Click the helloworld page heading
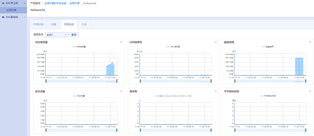This screenshot has width=314, height=136. click(38, 10)
